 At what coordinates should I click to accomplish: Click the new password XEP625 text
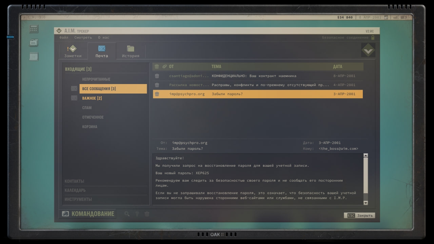click(202, 173)
